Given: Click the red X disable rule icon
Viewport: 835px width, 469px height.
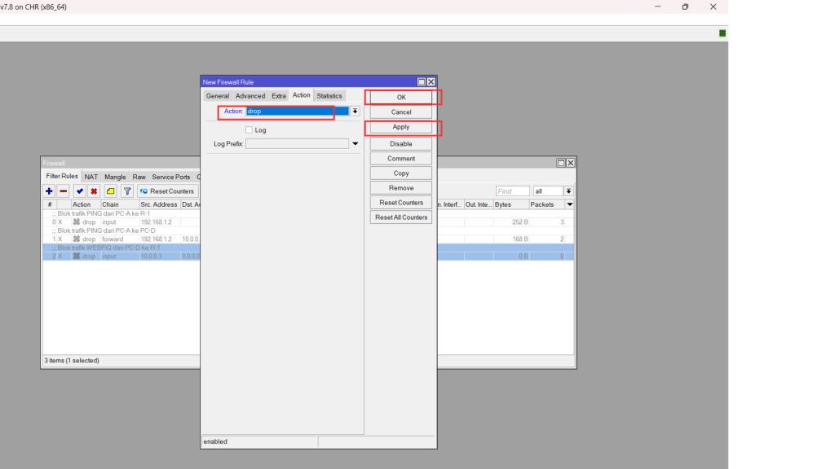Looking at the screenshot, I should [x=94, y=191].
